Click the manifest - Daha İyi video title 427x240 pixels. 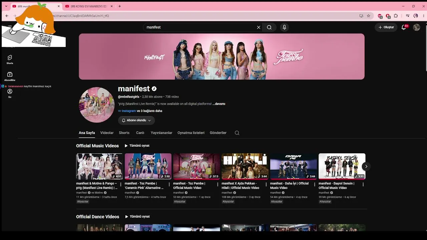(x=289, y=186)
